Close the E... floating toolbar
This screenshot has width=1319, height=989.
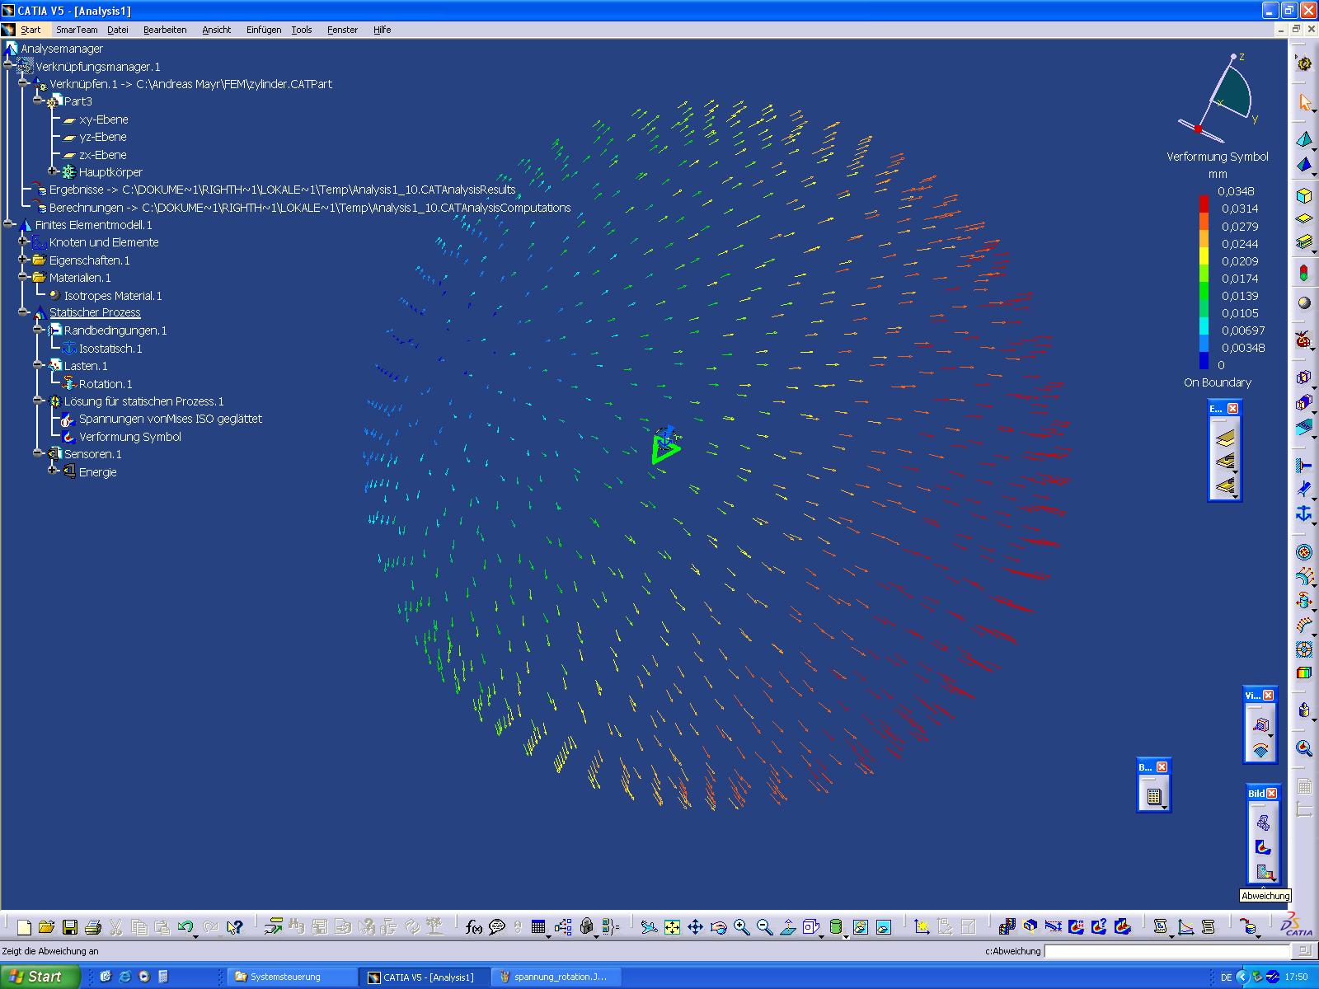(x=1232, y=409)
